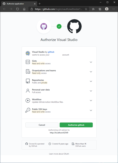Click the Organizations building icon
This screenshot has height=163, width=118.
tap(28, 72)
